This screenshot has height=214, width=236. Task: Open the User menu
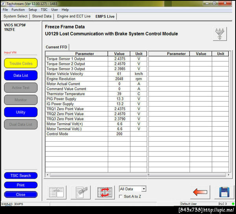pos(55,9)
